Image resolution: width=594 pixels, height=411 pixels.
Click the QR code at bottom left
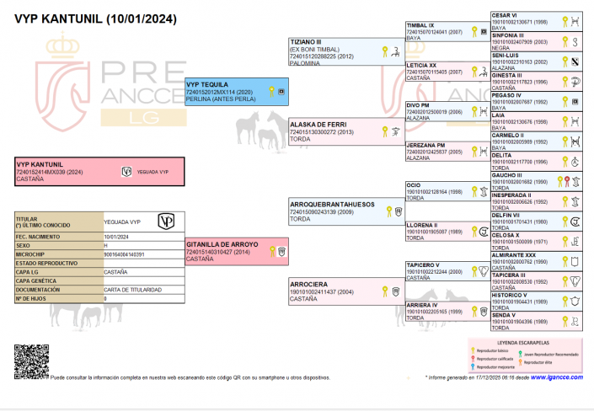30,362
